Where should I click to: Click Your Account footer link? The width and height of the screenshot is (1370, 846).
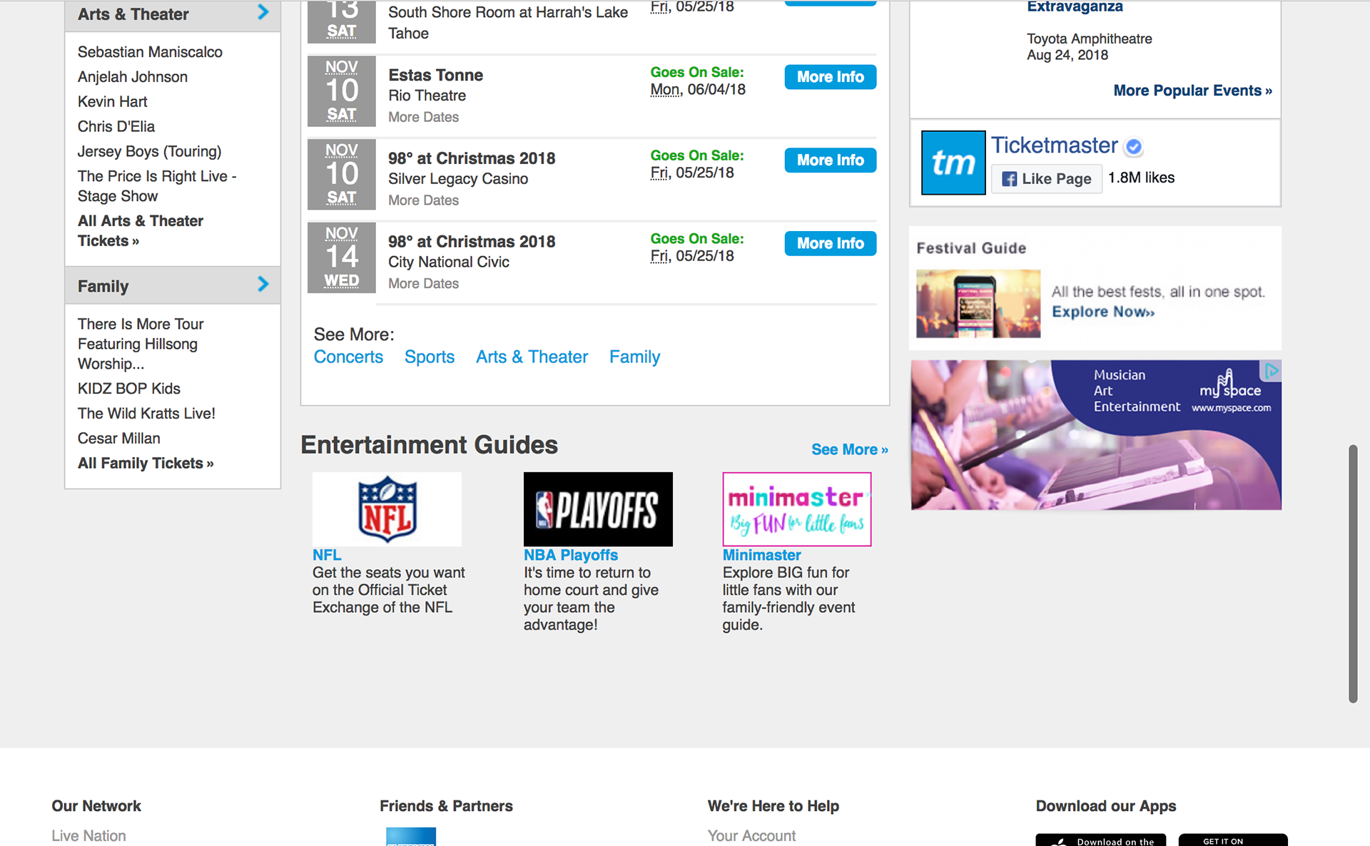(751, 836)
